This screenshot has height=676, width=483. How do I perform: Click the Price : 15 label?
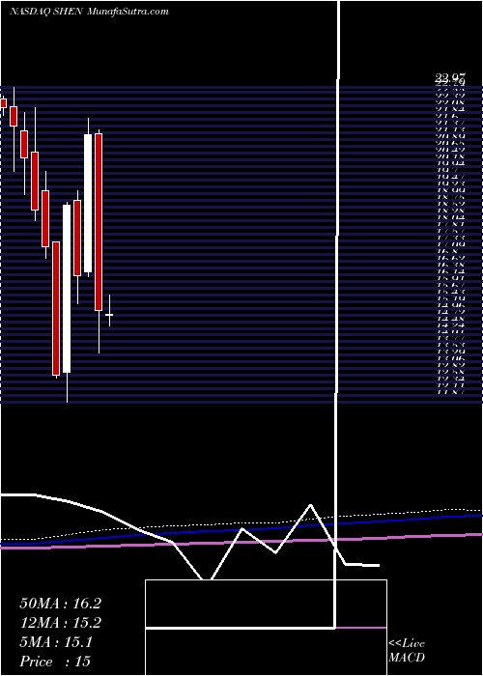coord(55,662)
